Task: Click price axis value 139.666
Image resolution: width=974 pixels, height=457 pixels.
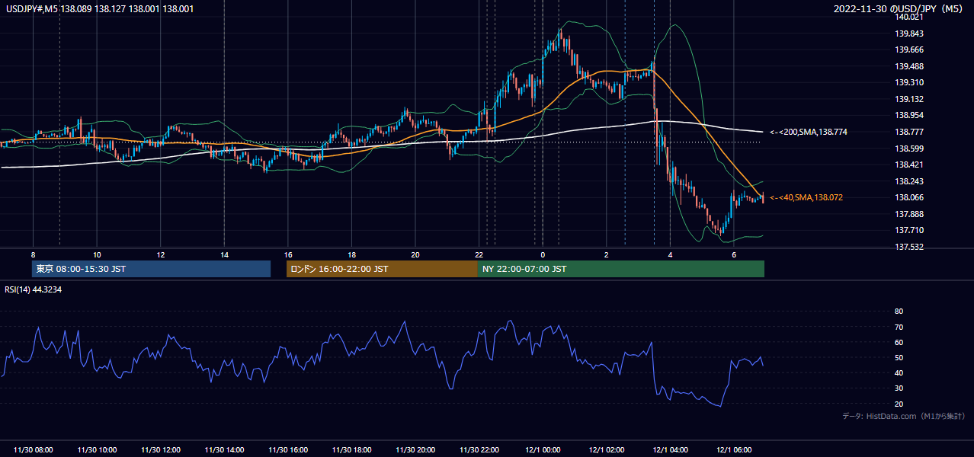Action: coord(908,50)
